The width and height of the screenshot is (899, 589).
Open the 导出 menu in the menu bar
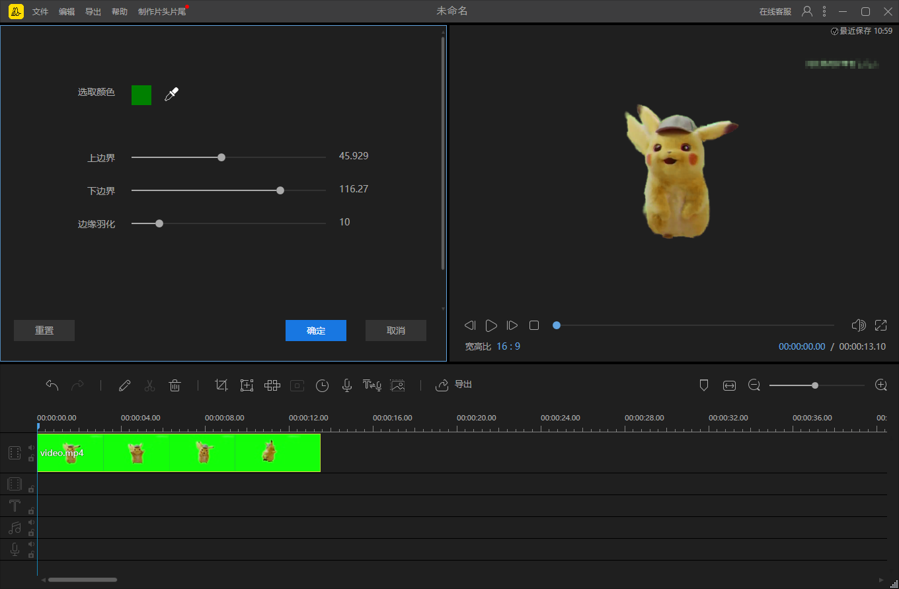pyautogui.click(x=93, y=12)
